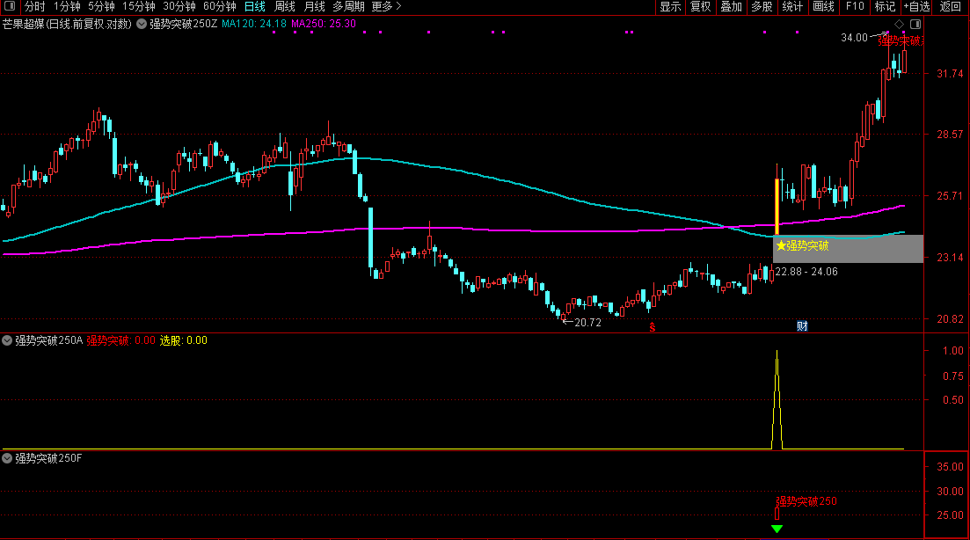The height and width of the screenshot is (540, 970).
Task: Click the 20.72 low price annotation
Action: pos(587,322)
